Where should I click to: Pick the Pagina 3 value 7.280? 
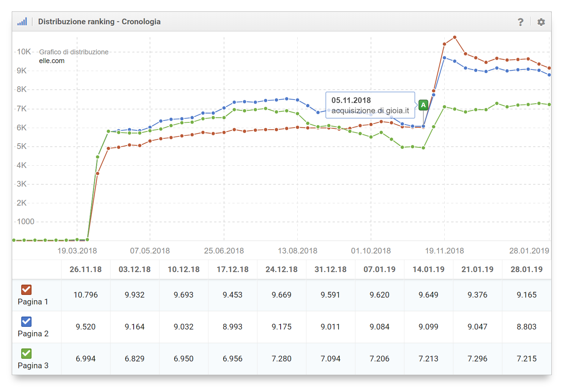(x=281, y=359)
